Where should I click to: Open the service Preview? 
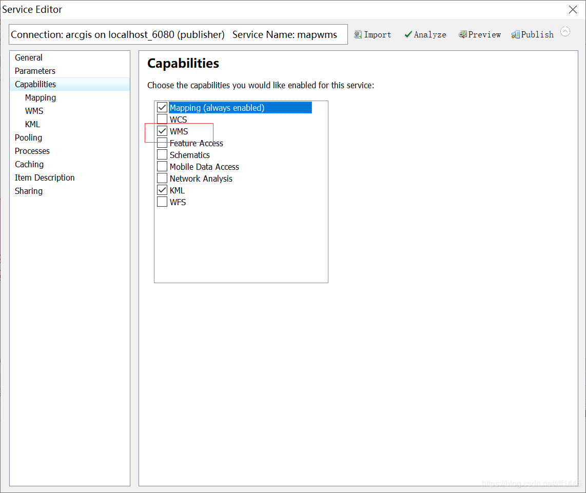tap(479, 35)
